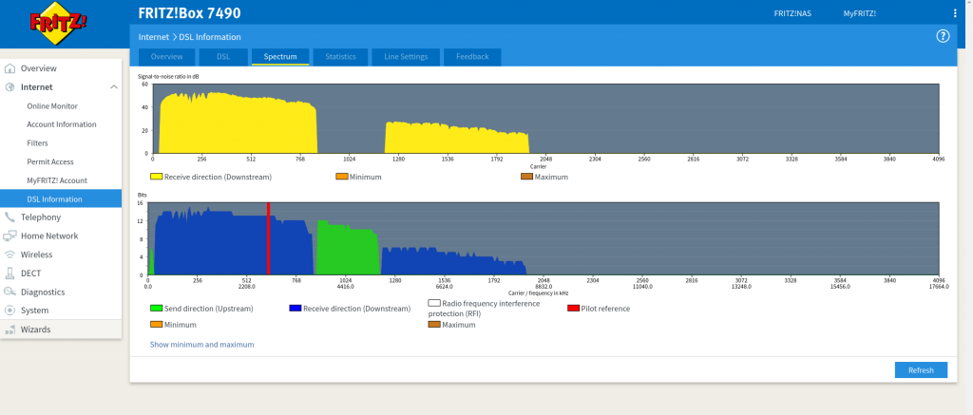
Task: Click the Home Network devices icon
Action: (x=10, y=236)
